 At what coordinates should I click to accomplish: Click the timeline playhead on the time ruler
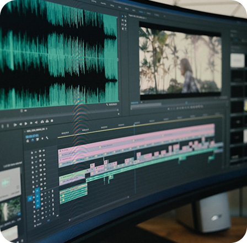click(x=134, y=125)
